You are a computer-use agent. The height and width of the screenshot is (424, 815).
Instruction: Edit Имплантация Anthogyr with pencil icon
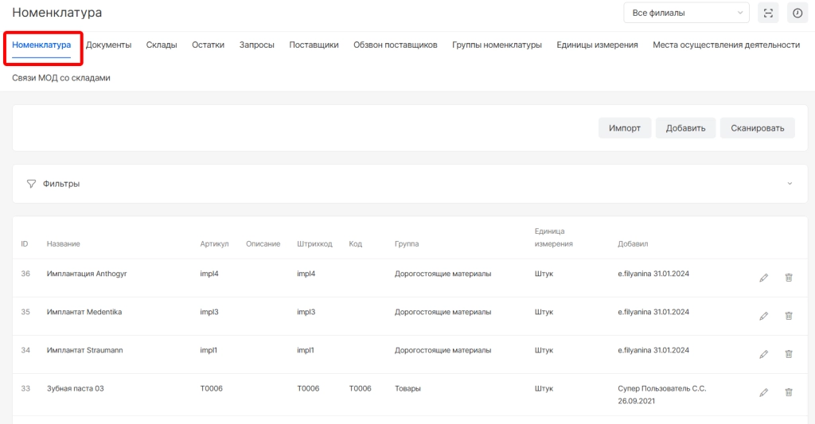pyautogui.click(x=763, y=278)
